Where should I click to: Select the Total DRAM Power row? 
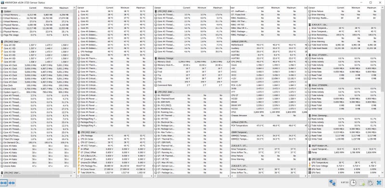click(115, 173)
